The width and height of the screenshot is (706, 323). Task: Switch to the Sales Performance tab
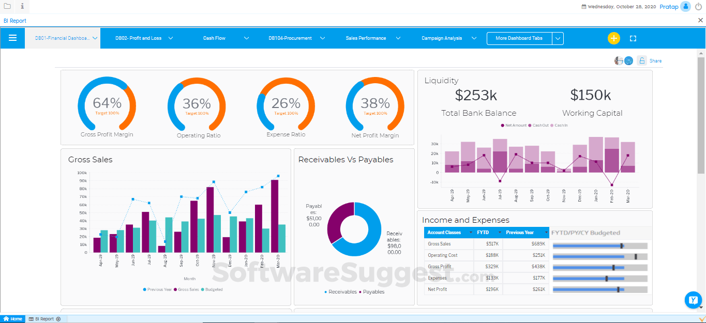click(366, 38)
